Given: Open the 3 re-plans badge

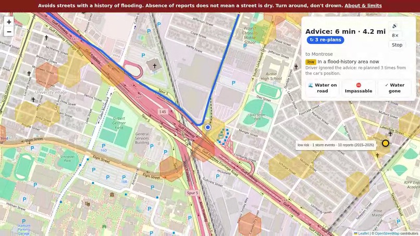Looking at the screenshot, I should point(326,40).
